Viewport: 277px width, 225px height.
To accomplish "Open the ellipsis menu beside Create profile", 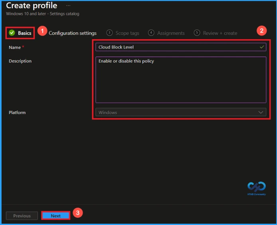I will click(68, 6).
